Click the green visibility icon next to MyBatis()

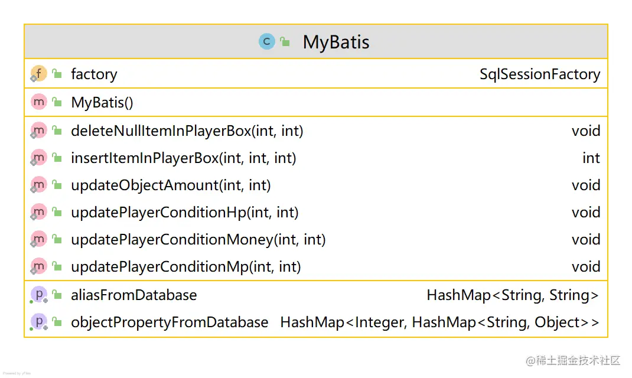(57, 102)
